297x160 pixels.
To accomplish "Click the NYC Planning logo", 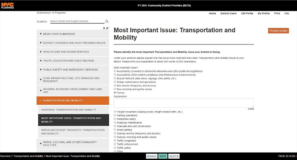I will click(x=7, y=5).
